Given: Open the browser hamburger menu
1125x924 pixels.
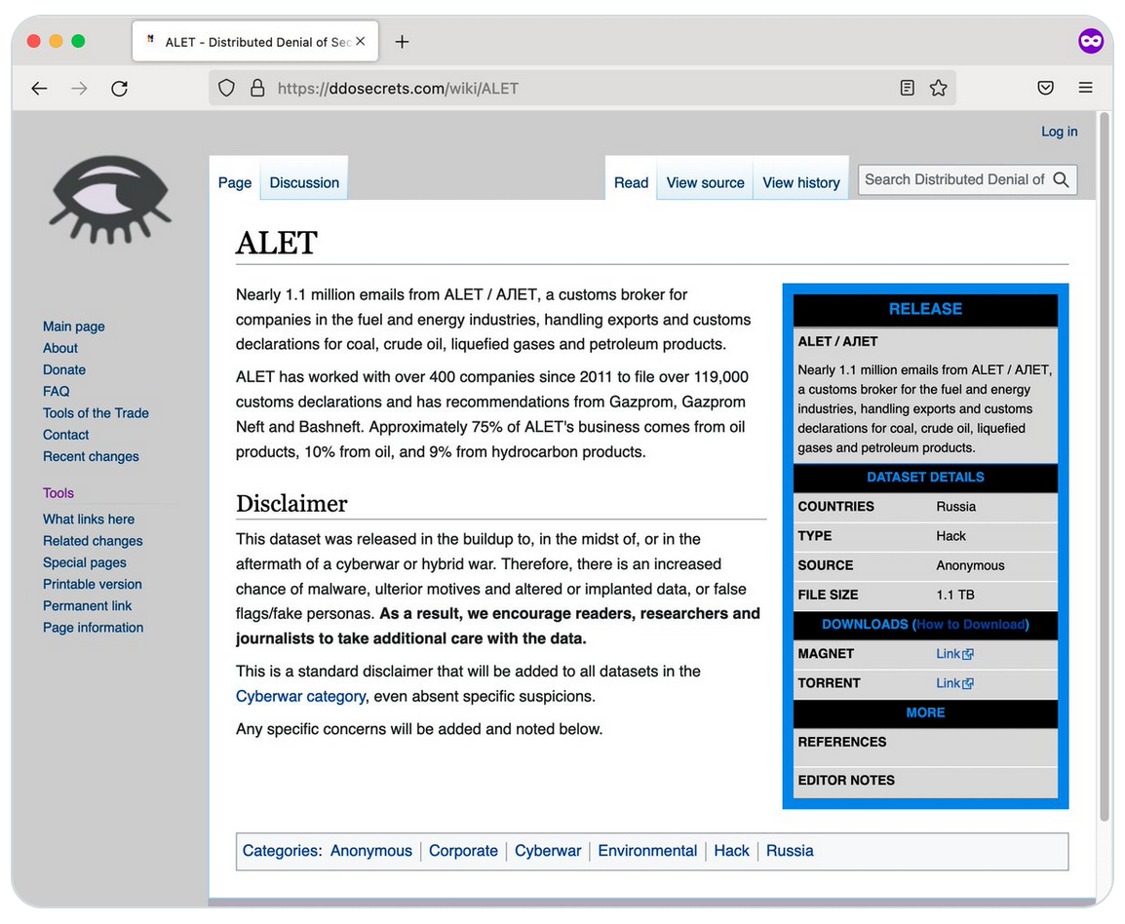Looking at the screenshot, I should tap(1086, 88).
